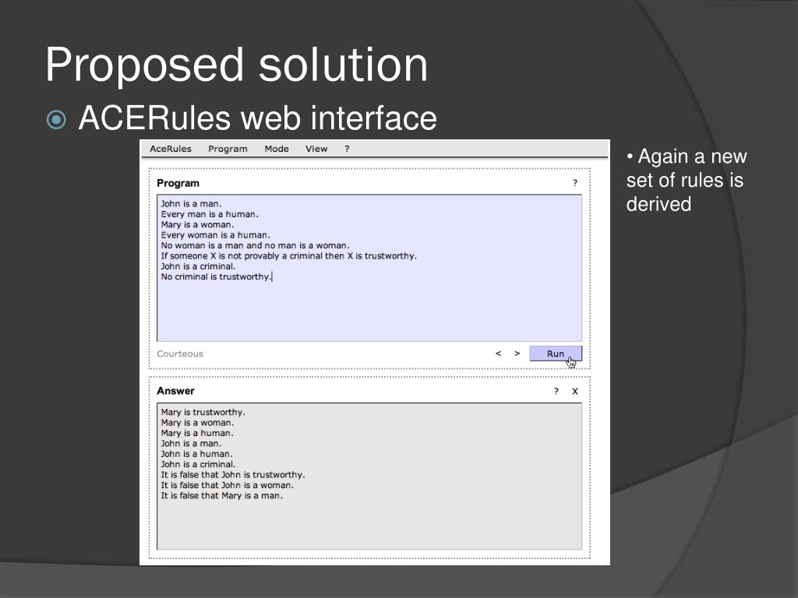798x598 pixels.
Task: Open the Program menu
Action: [x=228, y=149]
